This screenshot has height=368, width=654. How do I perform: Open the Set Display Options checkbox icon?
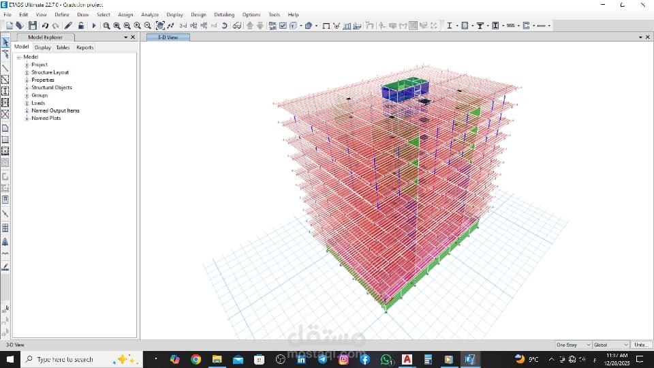(x=283, y=25)
